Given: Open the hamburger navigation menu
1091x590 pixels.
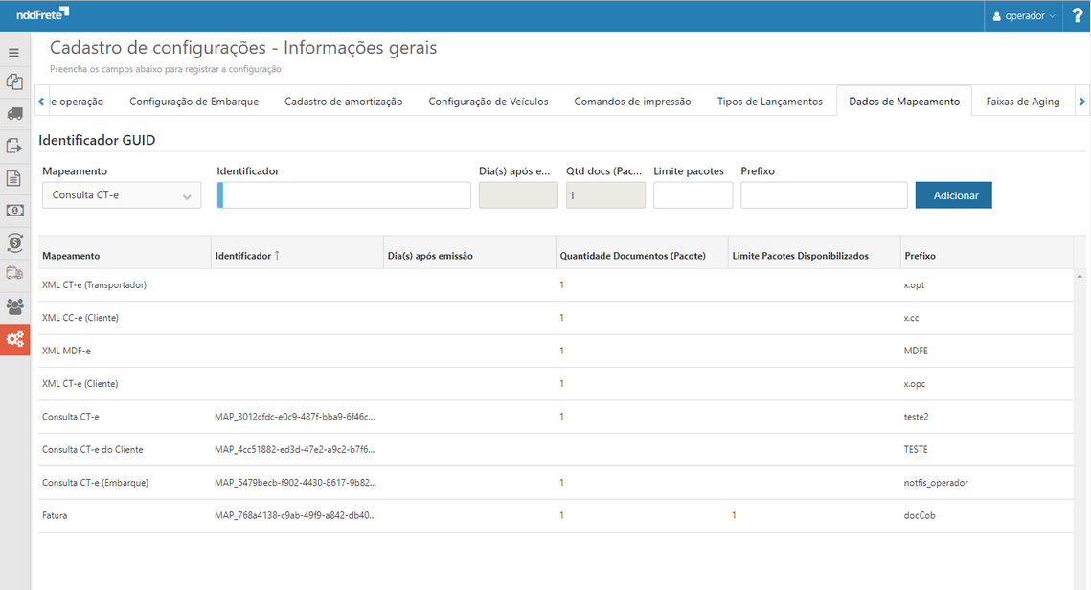Looking at the screenshot, I should [x=13, y=52].
